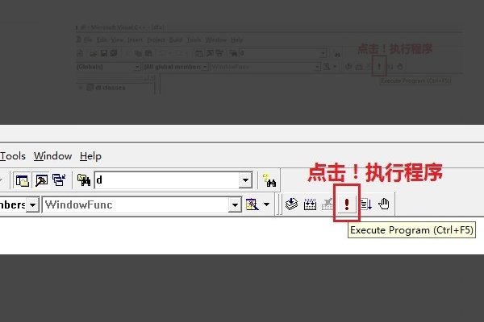Open the Help menu

[x=90, y=156]
